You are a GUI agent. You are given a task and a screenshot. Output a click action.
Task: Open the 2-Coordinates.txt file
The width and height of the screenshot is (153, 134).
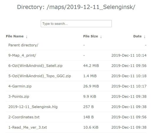pos(24,117)
